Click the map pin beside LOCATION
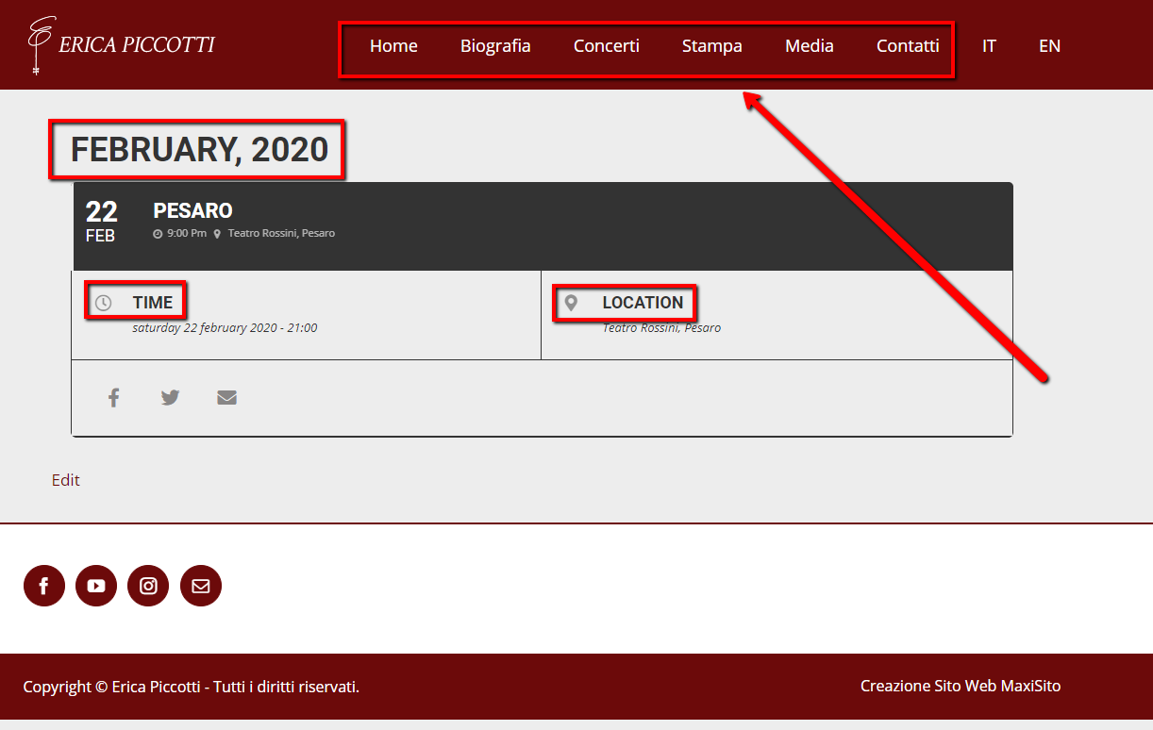 click(571, 303)
